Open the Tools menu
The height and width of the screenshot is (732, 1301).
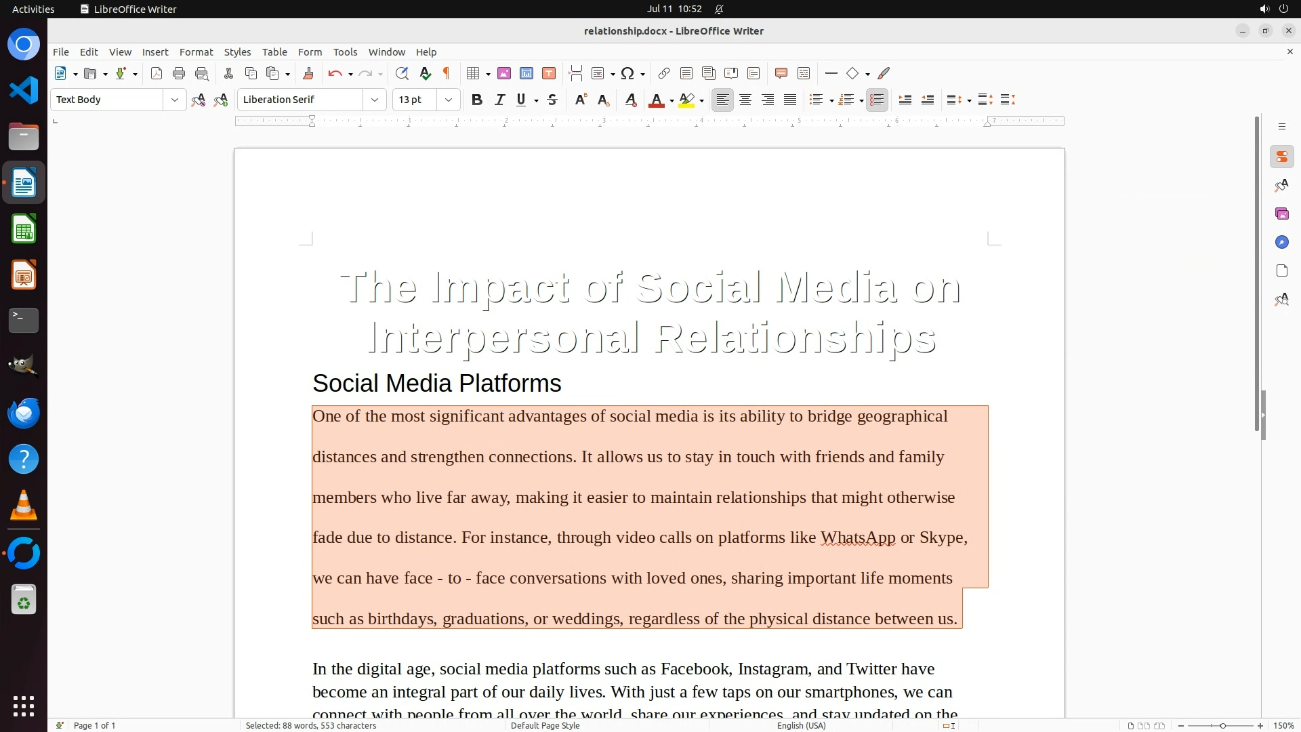click(x=345, y=52)
